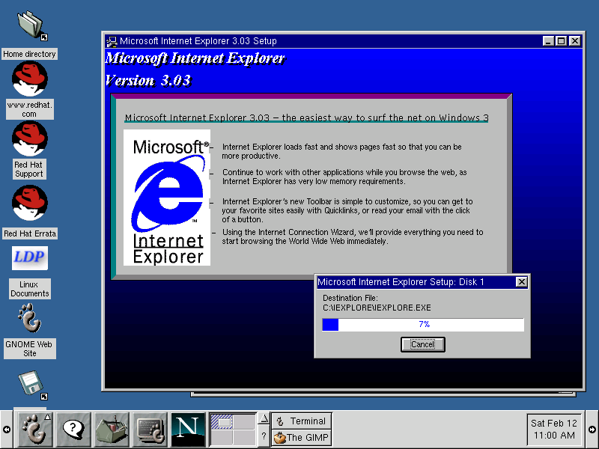The image size is (599, 449).
Task: Close the Setup: Disk 1 dialog
Action: (x=521, y=282)
